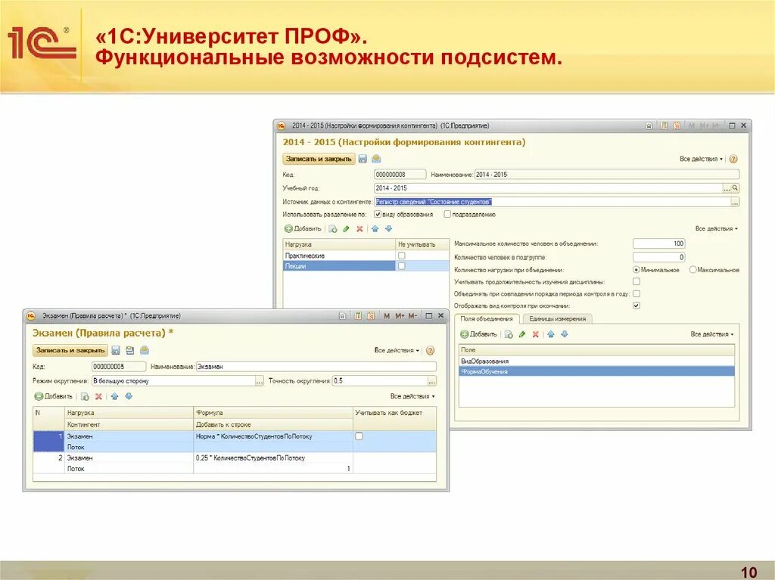Click the blue down-arrow icon in Поля объединения toolbar
Viewport: 775px width, 580px height.
tap(564, 333)
